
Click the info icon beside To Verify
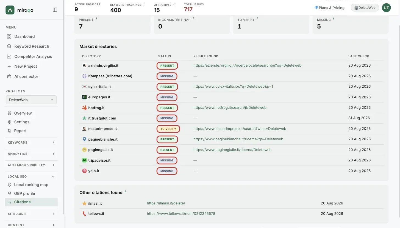pos(257,19)
